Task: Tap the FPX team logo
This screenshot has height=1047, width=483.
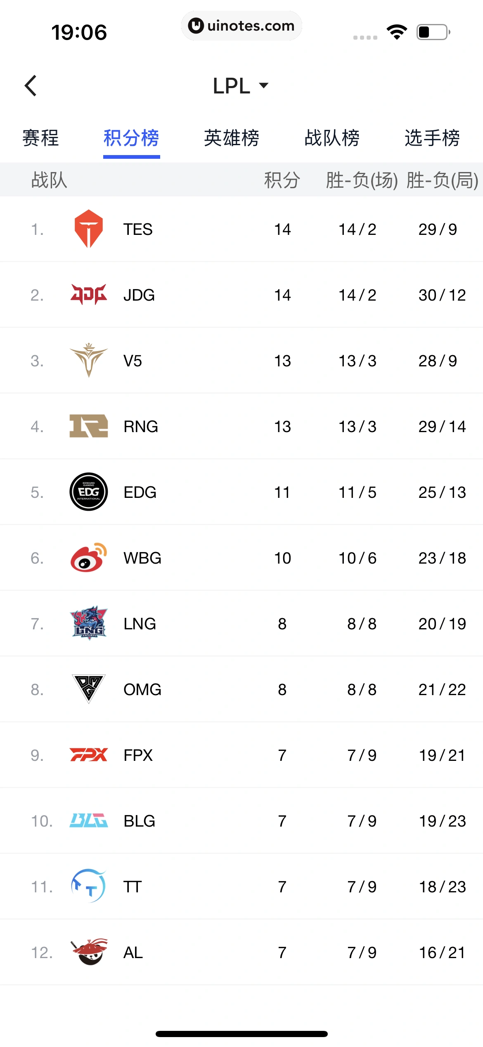Action: click(x=88, y=755)
